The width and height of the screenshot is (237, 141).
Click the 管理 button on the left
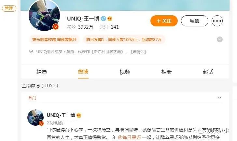(x=9, y=8)
